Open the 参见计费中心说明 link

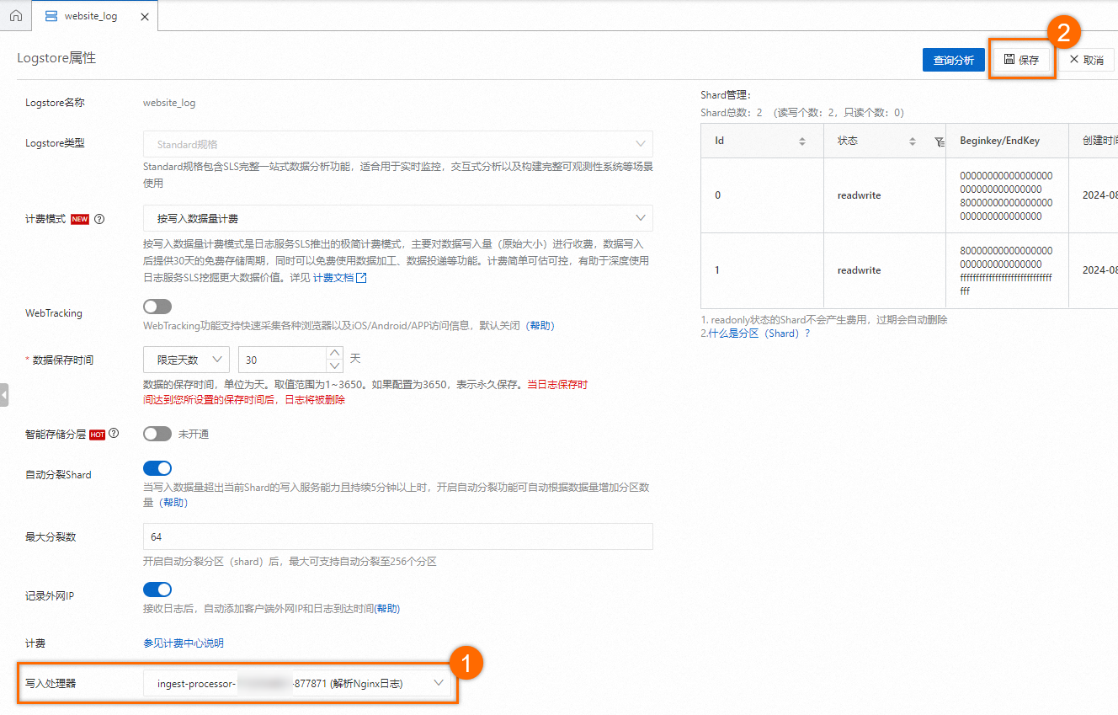tap(184, 643)
